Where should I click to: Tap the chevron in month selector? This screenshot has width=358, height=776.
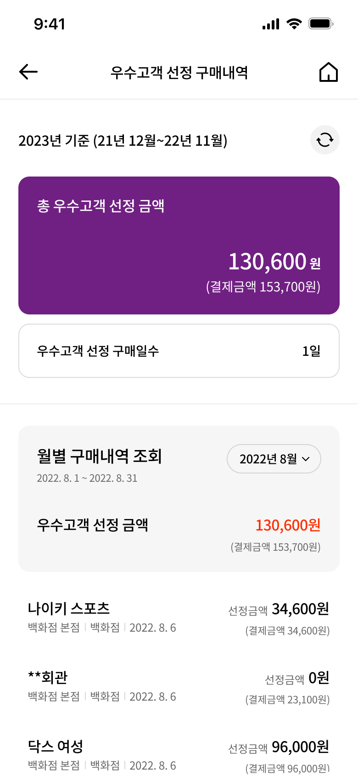click(306, 459)
